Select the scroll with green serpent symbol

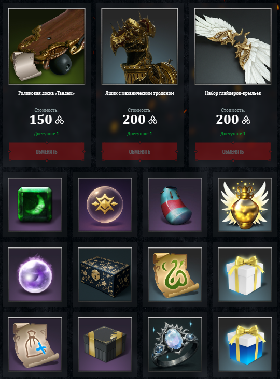pos(175,274)
